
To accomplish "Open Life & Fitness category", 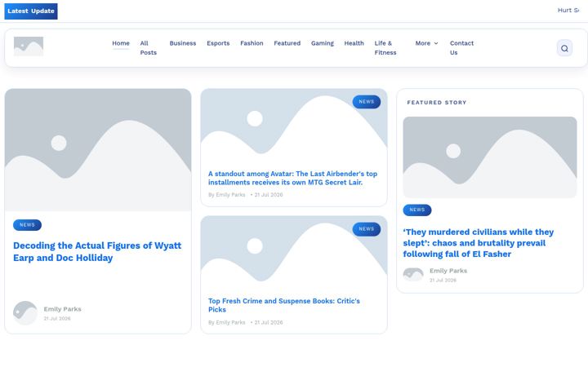I will click(385, 48).
